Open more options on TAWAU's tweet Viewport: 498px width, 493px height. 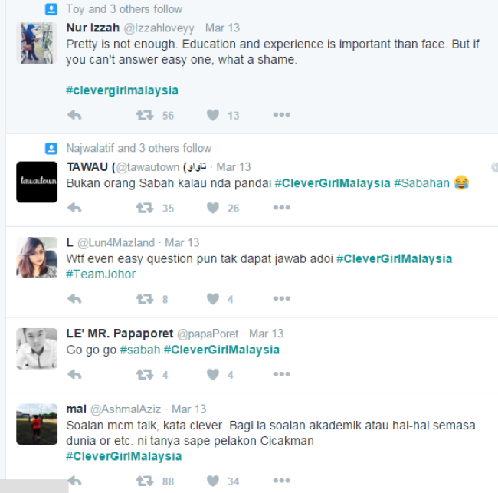click(x=282, y=208)
